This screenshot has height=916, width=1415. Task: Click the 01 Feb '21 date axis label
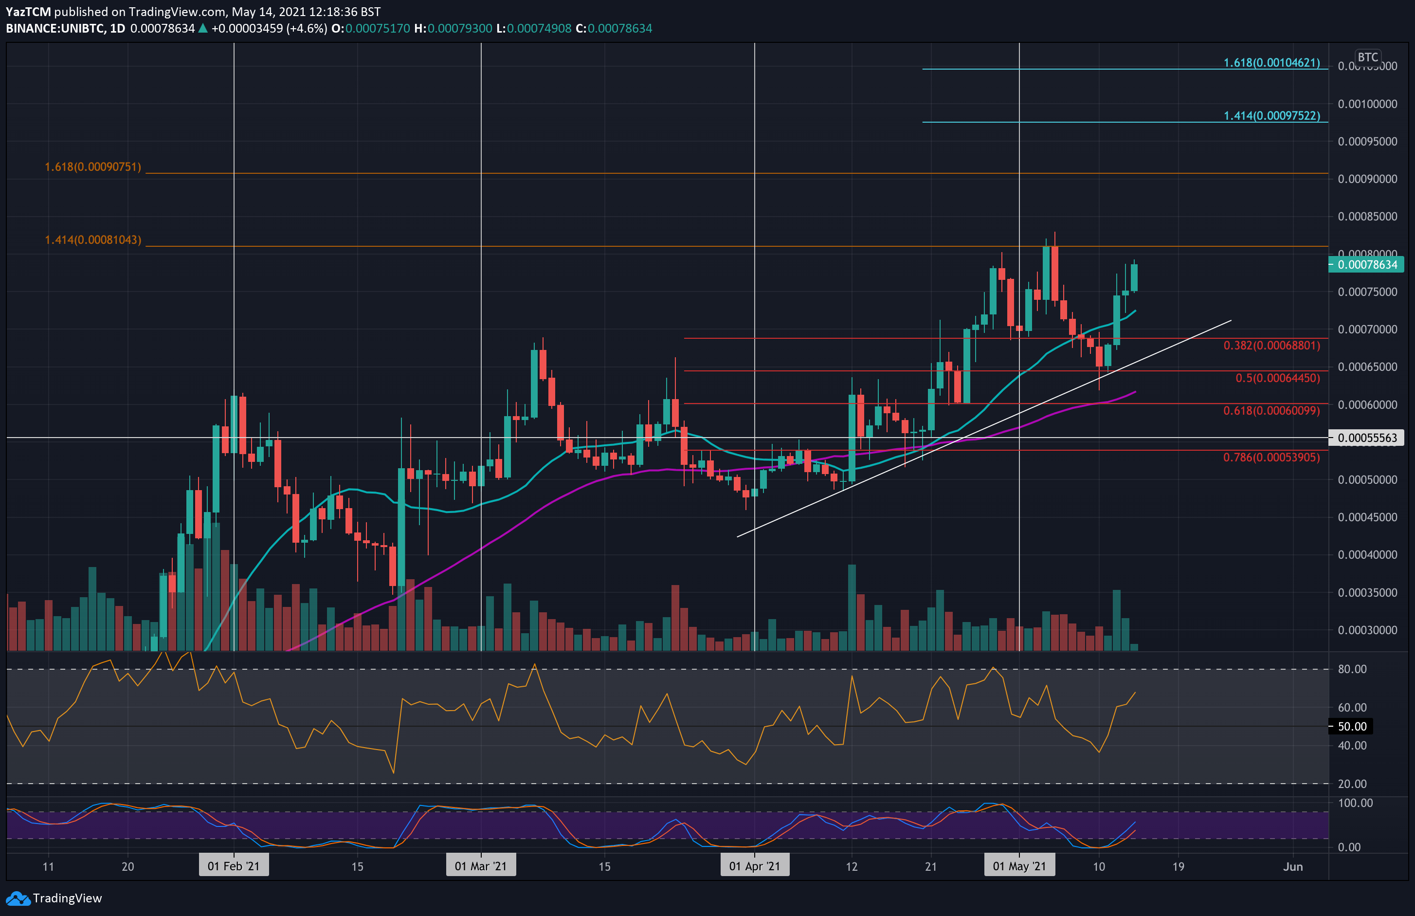click(234, 866)
